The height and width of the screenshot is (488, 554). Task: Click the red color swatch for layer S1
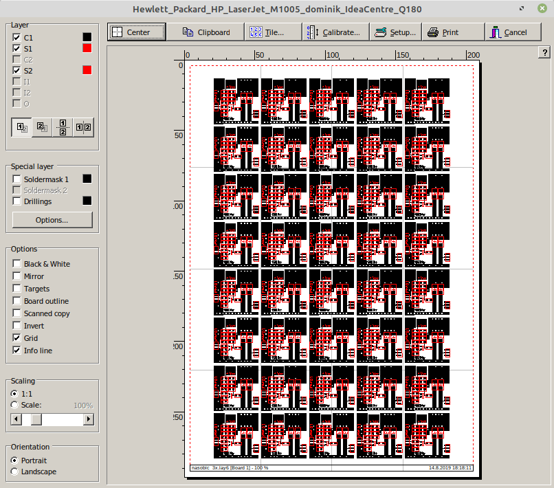(x=87, y=48)
